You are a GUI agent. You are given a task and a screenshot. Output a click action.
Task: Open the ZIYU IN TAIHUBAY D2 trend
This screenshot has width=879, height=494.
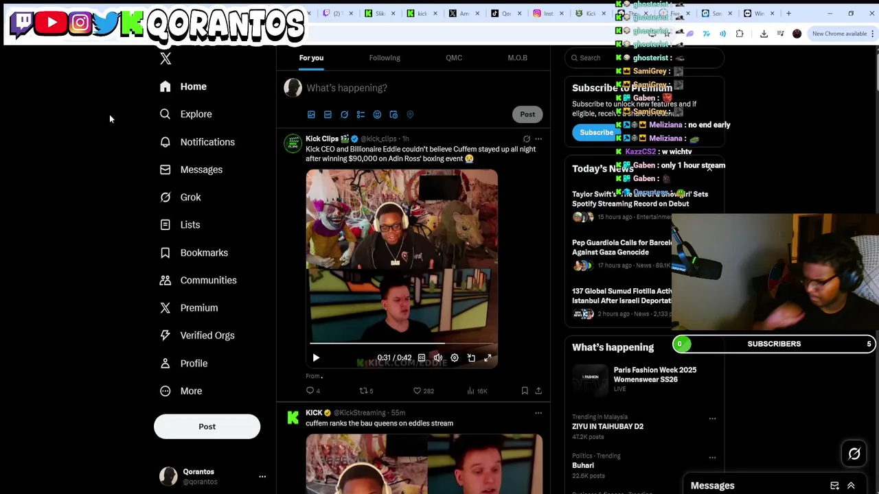click(x=608, y=426)
